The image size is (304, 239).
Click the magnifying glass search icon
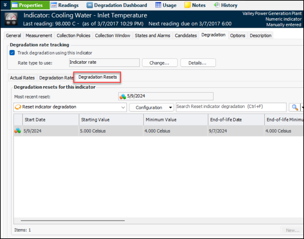coord(295,108)
